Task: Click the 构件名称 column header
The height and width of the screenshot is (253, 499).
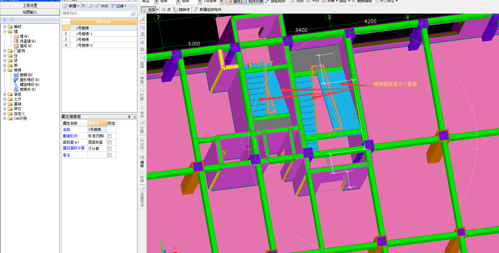Action: pyautogui.click(x=103, y=22)
